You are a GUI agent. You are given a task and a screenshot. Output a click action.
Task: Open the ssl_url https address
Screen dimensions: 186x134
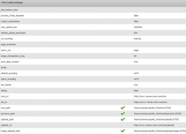tap(150, 102)
